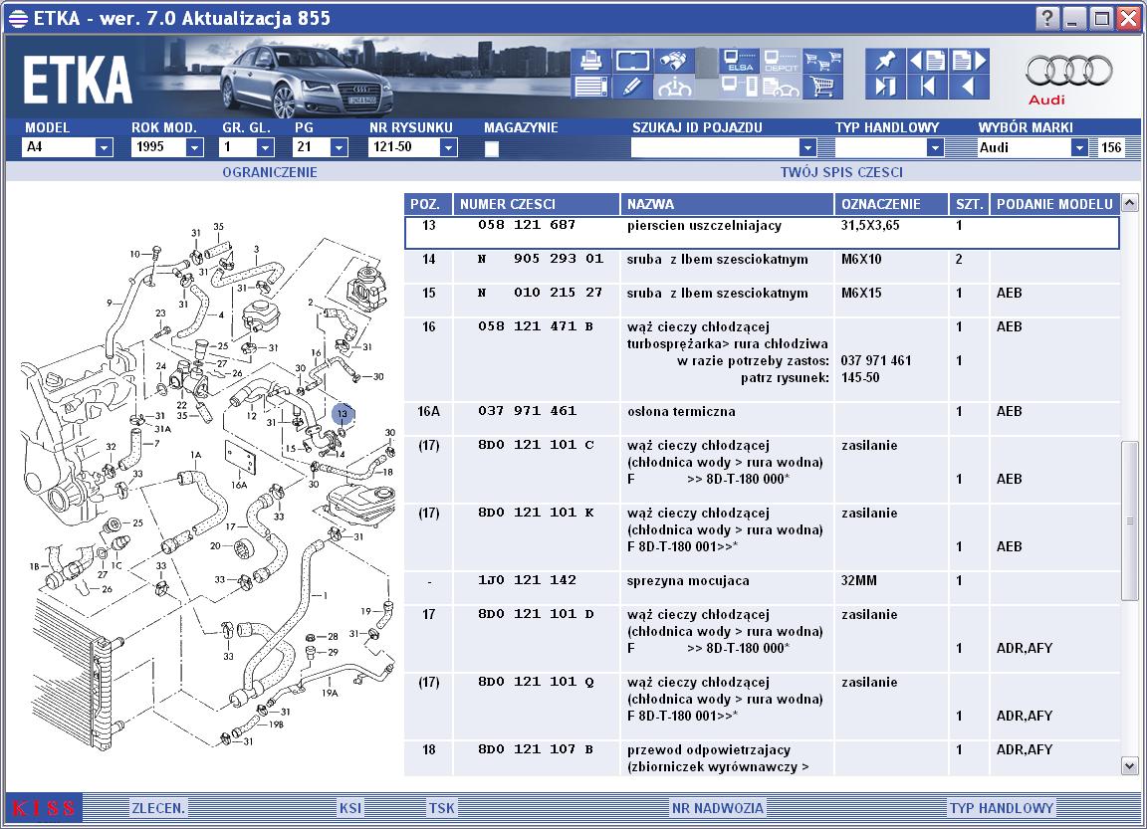1147x829 pixels.
Task: Click the NAZWA column header
Action: (727, 204)
